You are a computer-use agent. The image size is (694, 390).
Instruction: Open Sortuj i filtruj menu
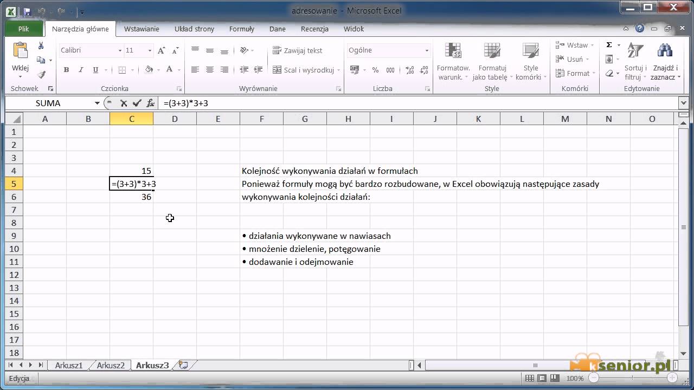point(636,62)
